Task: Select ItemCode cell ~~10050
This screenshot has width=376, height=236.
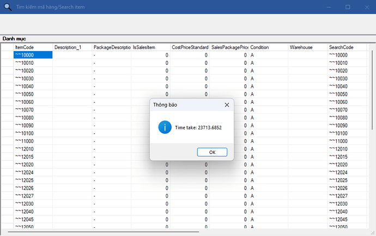Action: 33,94
